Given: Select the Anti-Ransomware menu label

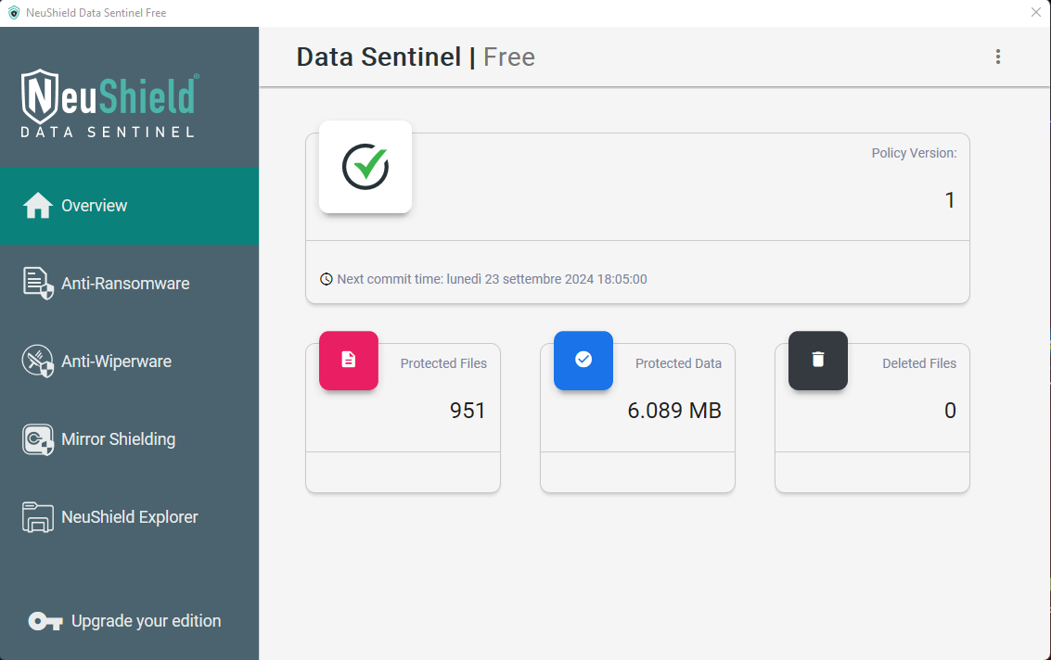Looking at the screenshot, I should 125,284.
